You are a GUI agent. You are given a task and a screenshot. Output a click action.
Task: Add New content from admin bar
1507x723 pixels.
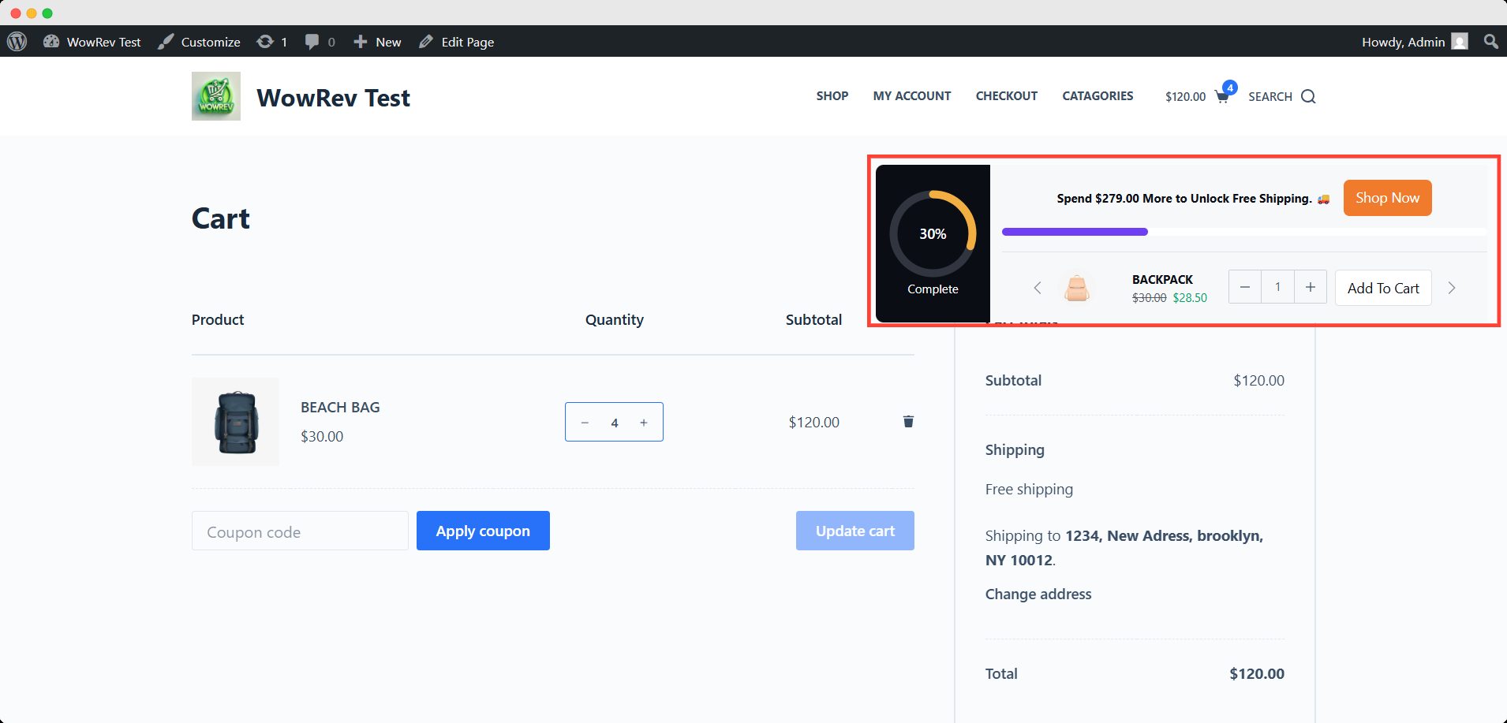click(x=377, y=42)
